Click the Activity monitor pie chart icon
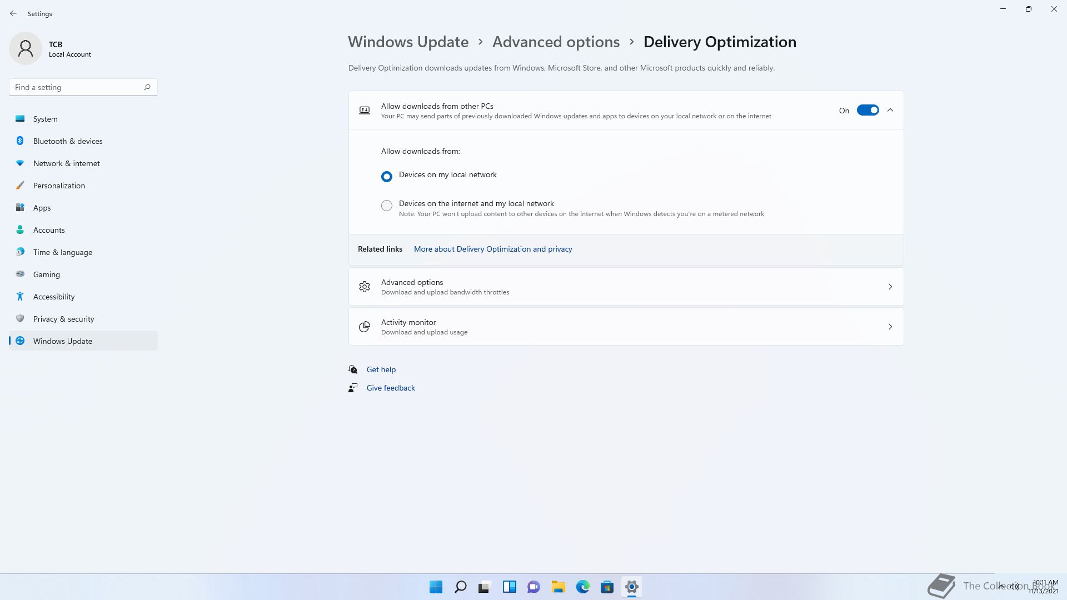This screenshot has height=600, width=1067. (365, 327)
